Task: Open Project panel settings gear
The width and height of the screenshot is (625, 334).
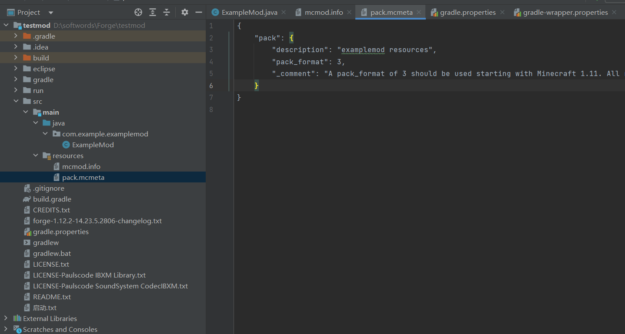Action: 185,12
